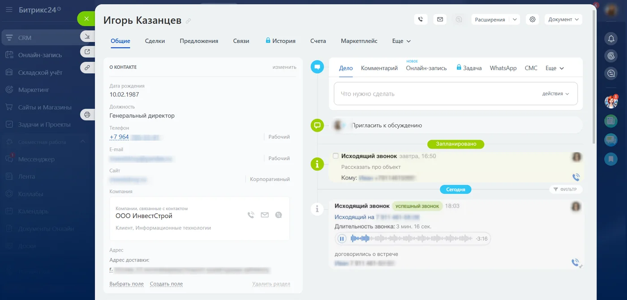The height and width of the screenshot is (300, 627).
Task: Click the Расширения button
Action: pyautogui.click(x=490, y=19)
